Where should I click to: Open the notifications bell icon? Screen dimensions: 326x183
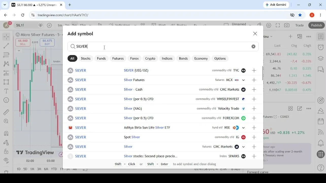tap(321, 143)
